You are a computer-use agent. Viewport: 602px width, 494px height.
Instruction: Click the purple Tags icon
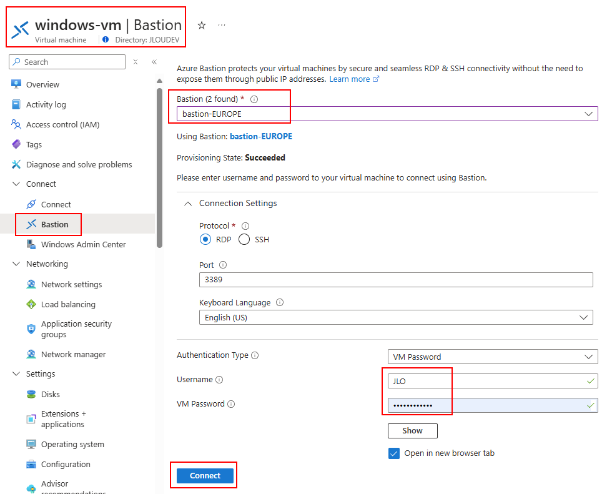click(16, 144)
